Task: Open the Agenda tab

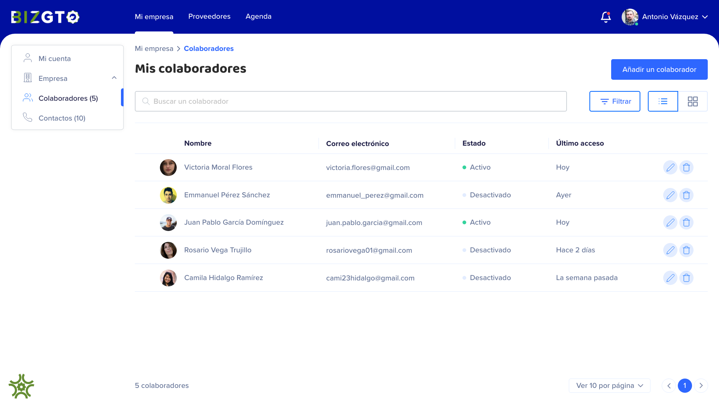Action: [258, 16]
